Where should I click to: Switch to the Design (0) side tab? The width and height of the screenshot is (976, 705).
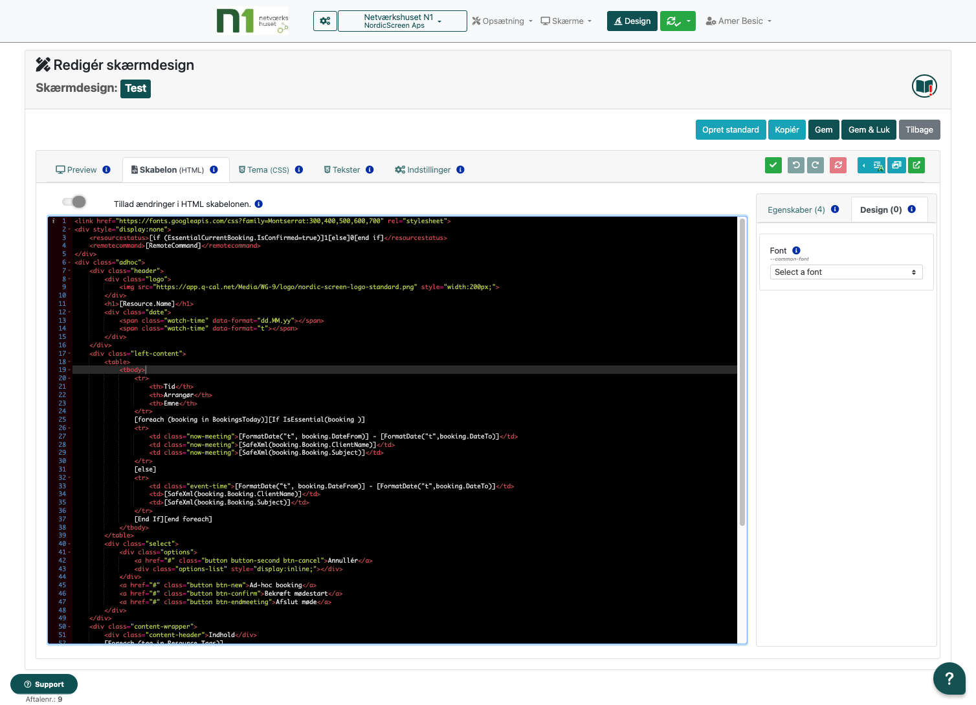(881, 210)
